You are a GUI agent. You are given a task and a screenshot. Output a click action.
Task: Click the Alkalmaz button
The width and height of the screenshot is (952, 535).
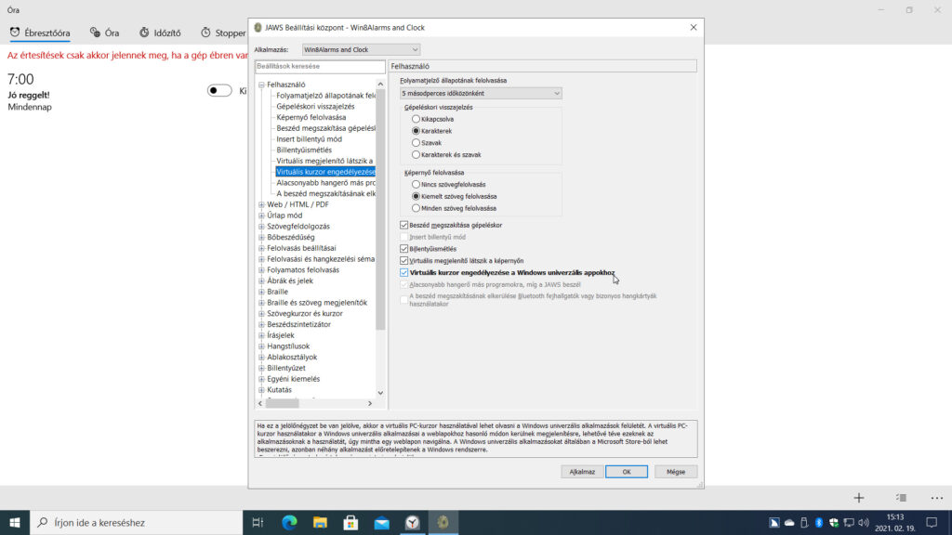(x=582, y=472)
